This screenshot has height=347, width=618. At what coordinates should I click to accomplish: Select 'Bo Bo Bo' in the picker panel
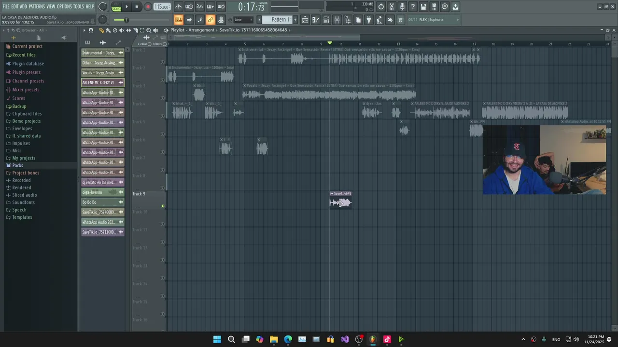tap(103, 202)
